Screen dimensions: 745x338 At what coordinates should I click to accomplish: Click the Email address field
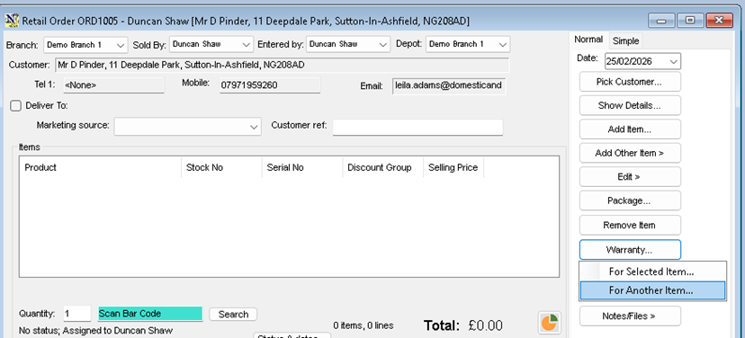click(x=449, y=86)
